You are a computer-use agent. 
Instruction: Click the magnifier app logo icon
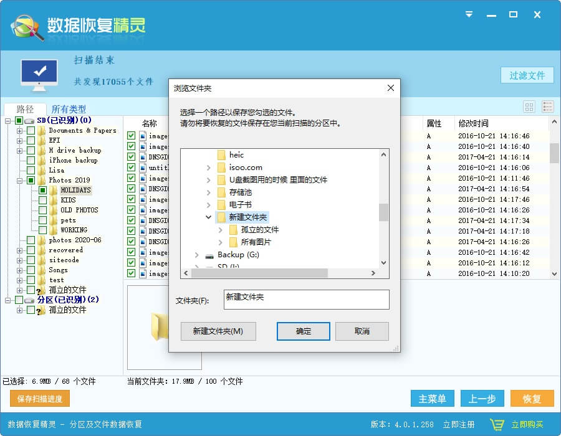pos(27,27)
